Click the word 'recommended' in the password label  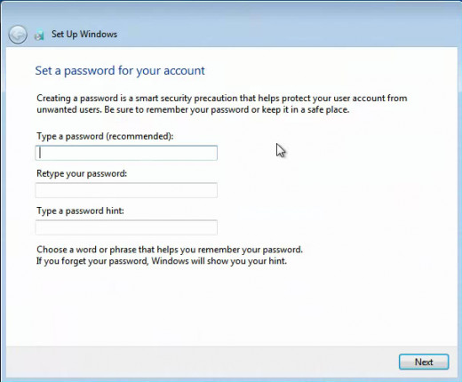click(139, 136)
